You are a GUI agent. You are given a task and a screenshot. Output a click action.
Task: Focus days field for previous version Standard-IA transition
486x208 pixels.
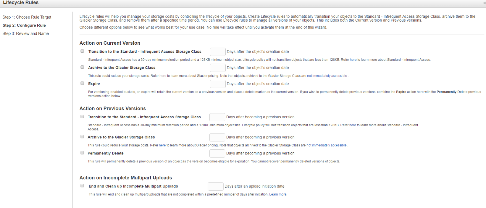coord(217,117)
